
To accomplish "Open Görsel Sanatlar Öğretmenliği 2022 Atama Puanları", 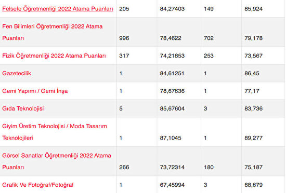I will [57, 161].
